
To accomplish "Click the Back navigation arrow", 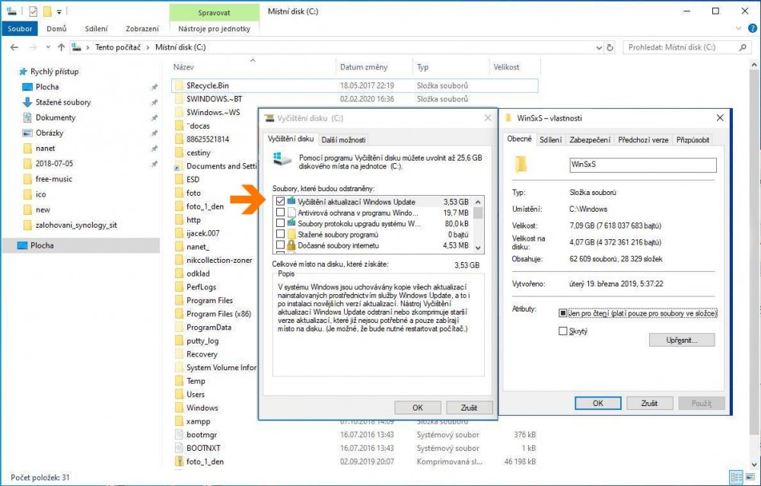I will (14, 47).
